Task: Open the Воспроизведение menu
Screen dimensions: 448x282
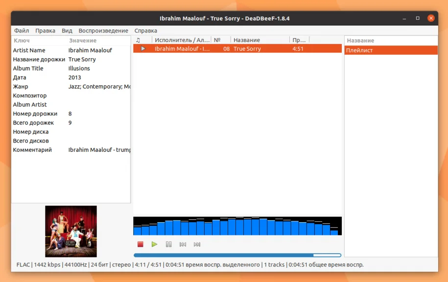Action: [x=103, y=30]
